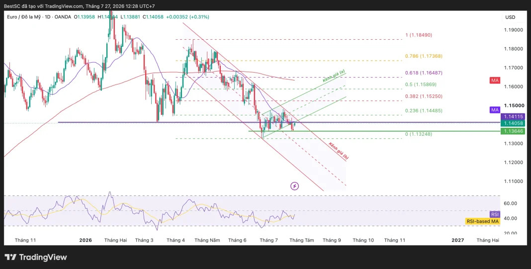Click the Tháng 10 time axis label

(363, 240)
